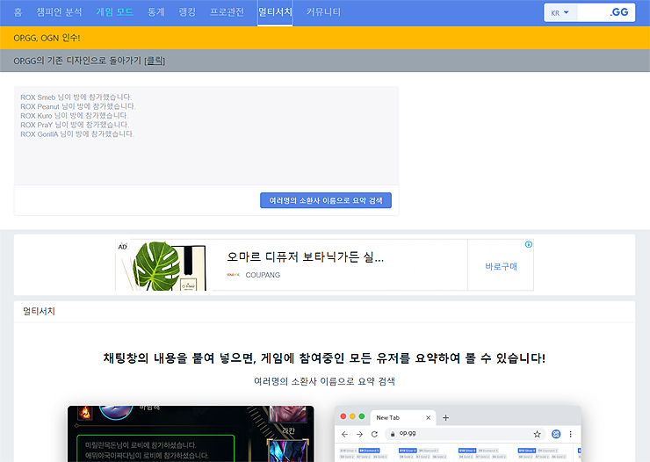Click the AD label icon in the ad

click(122, 247)
